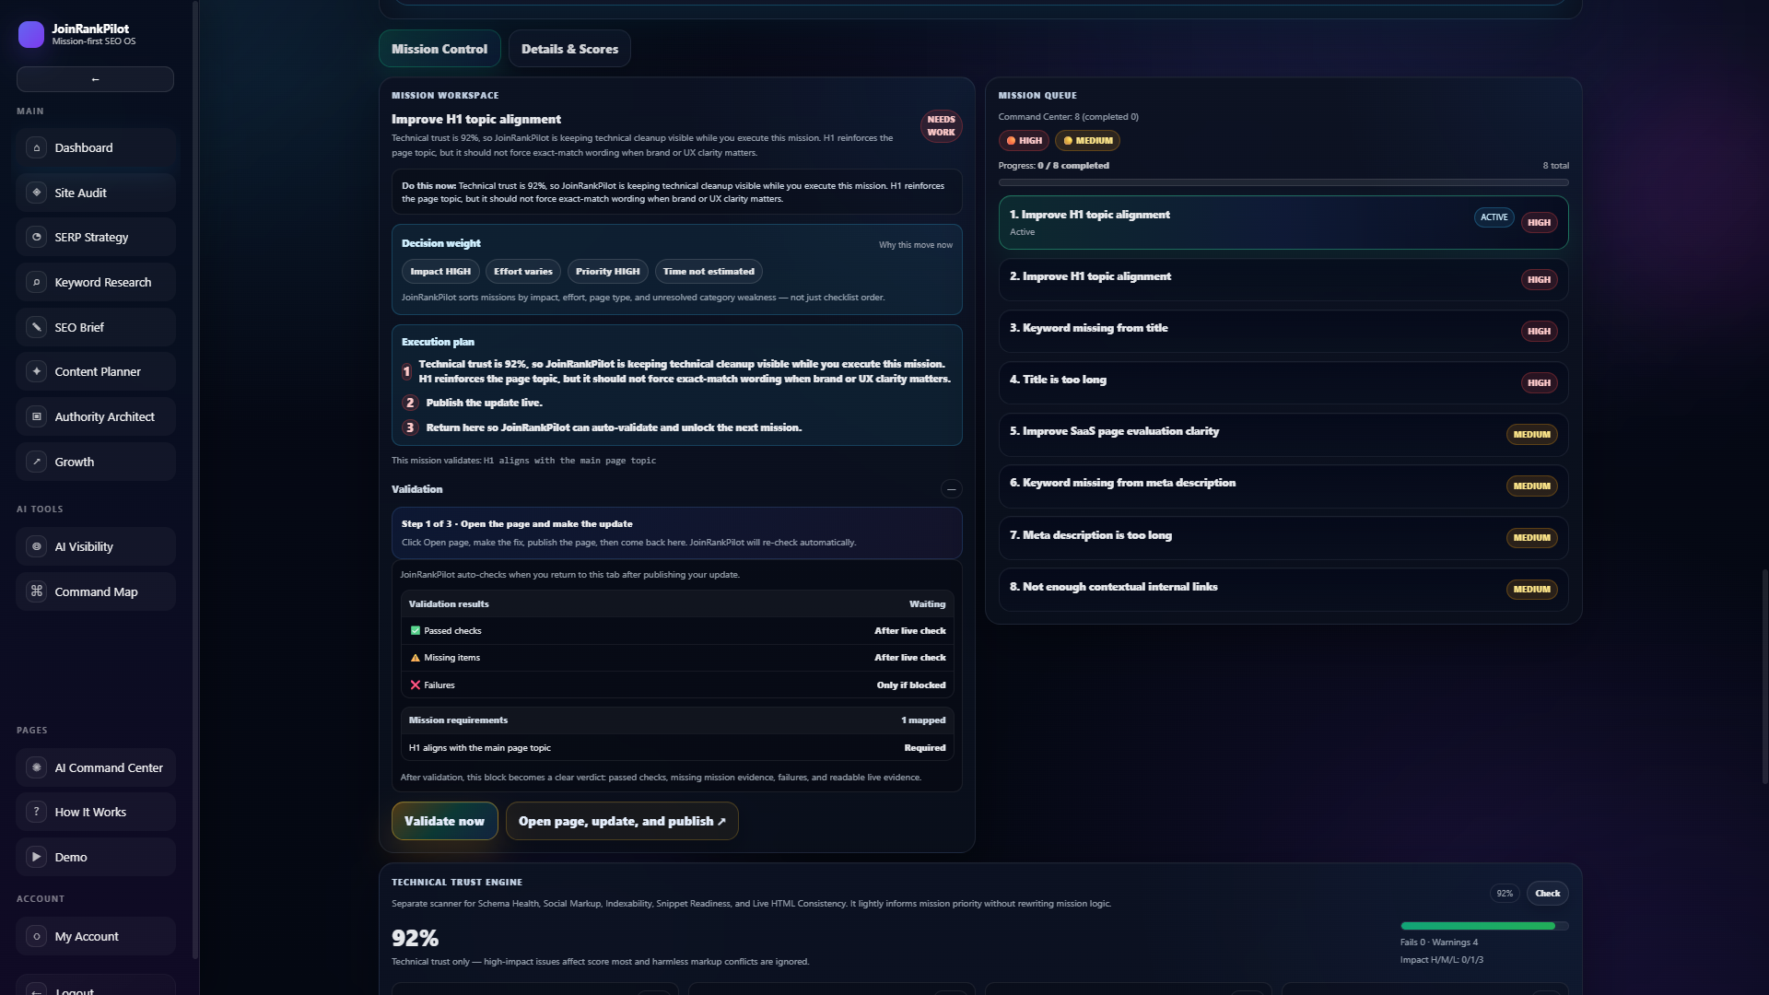Click the Check button in Technical Trust Engine

click(1548, 894)
